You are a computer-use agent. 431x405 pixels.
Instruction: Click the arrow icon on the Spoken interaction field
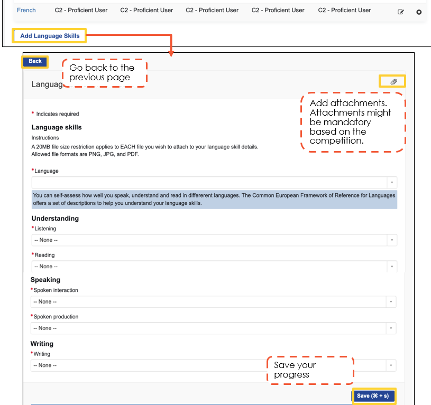click(x=391, y=302)
